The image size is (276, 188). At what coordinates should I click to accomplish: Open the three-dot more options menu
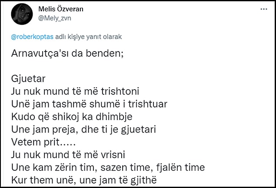pos(264,9)
